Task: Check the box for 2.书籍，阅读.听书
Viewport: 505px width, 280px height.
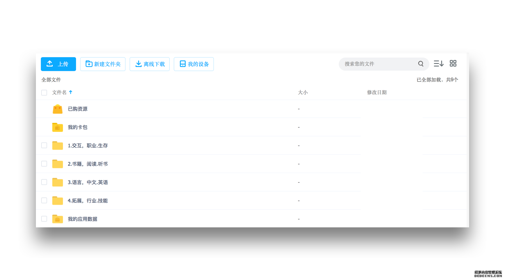Action: click(x=44, y=164)
